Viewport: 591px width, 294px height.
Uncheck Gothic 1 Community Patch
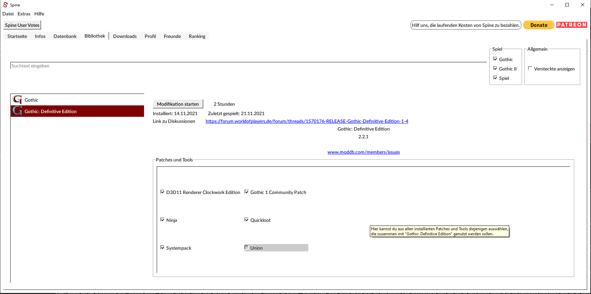click(246, 192)
